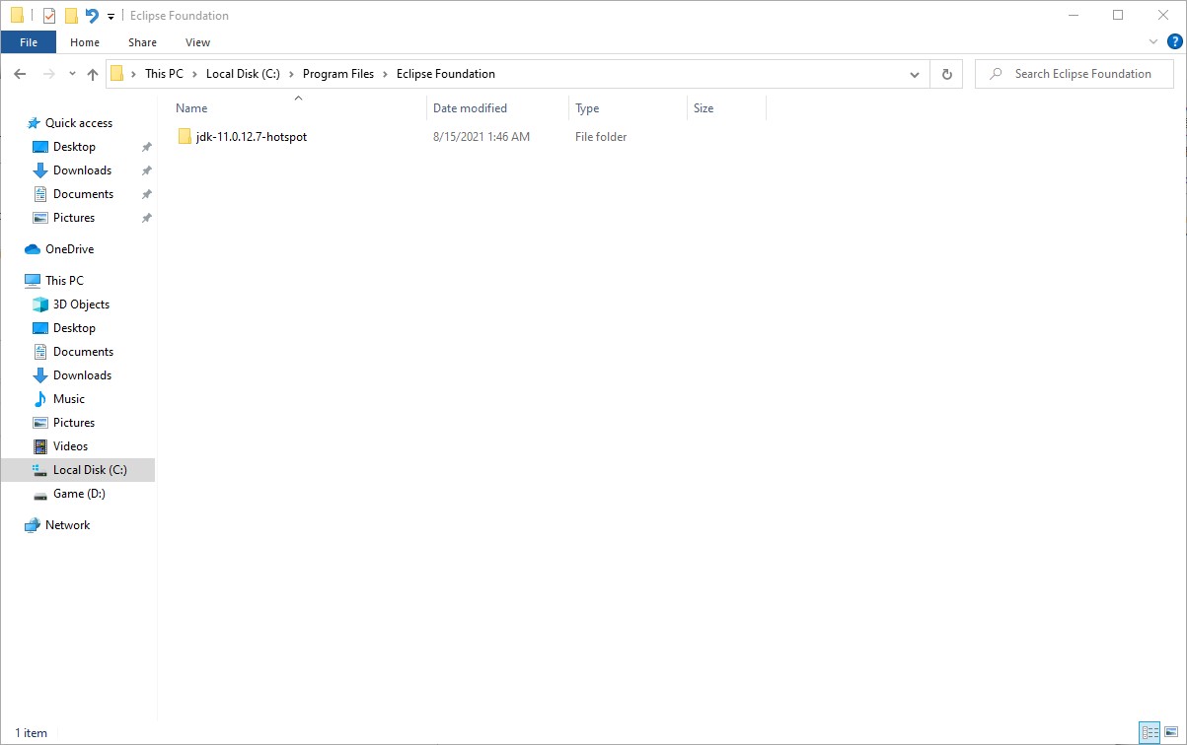The height and width of the screenshot is (745, 1187).
Task: Switch to Large icons view in status bar
Action: pyautogui.click(x=1171, y=732)
